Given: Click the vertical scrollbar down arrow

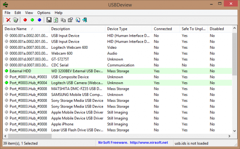Looking at the screenshot, I should pos(234,131).
